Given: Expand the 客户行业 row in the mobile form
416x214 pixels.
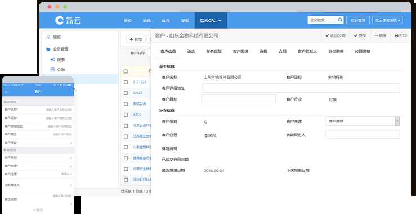Looking at the screenshot, I should [x=38, y=143].
